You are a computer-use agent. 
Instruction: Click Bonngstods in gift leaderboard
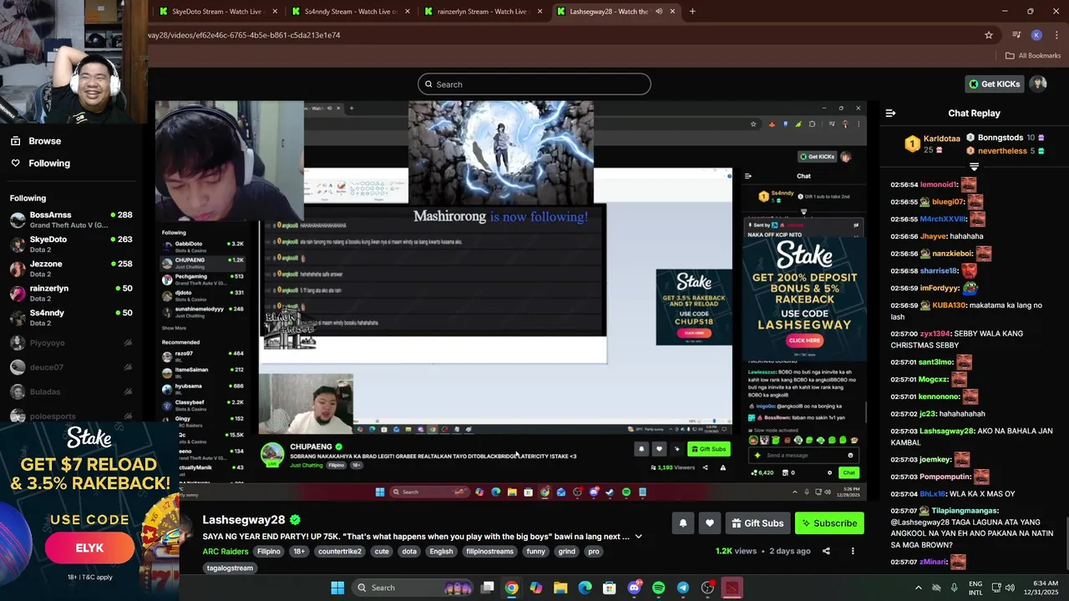[1001, 137]
